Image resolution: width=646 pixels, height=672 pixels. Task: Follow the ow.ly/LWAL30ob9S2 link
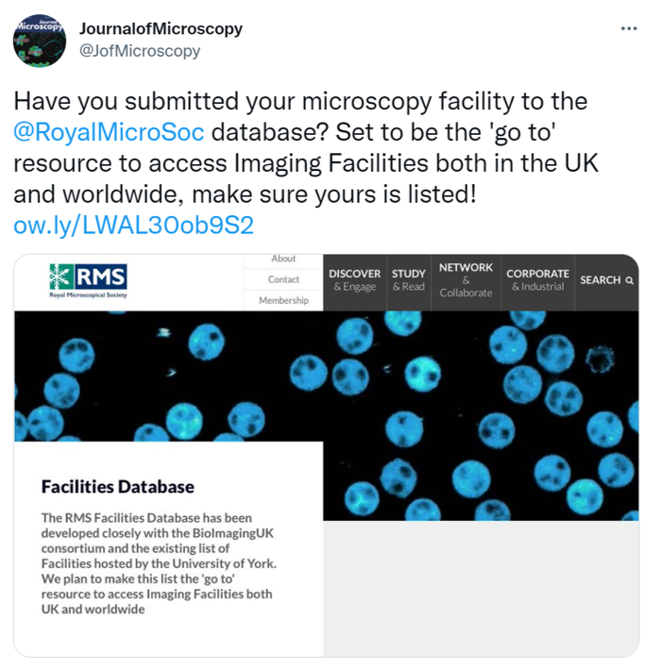click(133, 226)
